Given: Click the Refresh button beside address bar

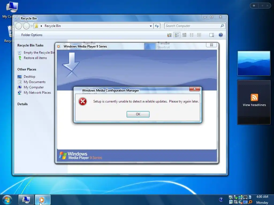Looking at the screenshot, I should click(157, 26).
